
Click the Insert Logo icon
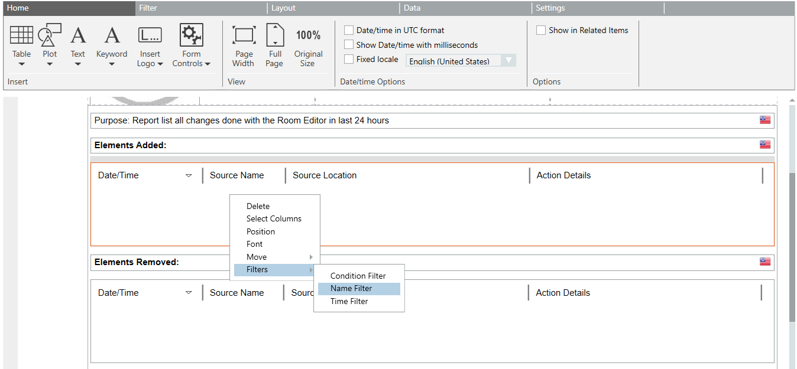pos(150,36)
